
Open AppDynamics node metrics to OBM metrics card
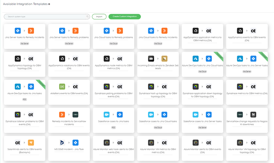tap(114, 64)
